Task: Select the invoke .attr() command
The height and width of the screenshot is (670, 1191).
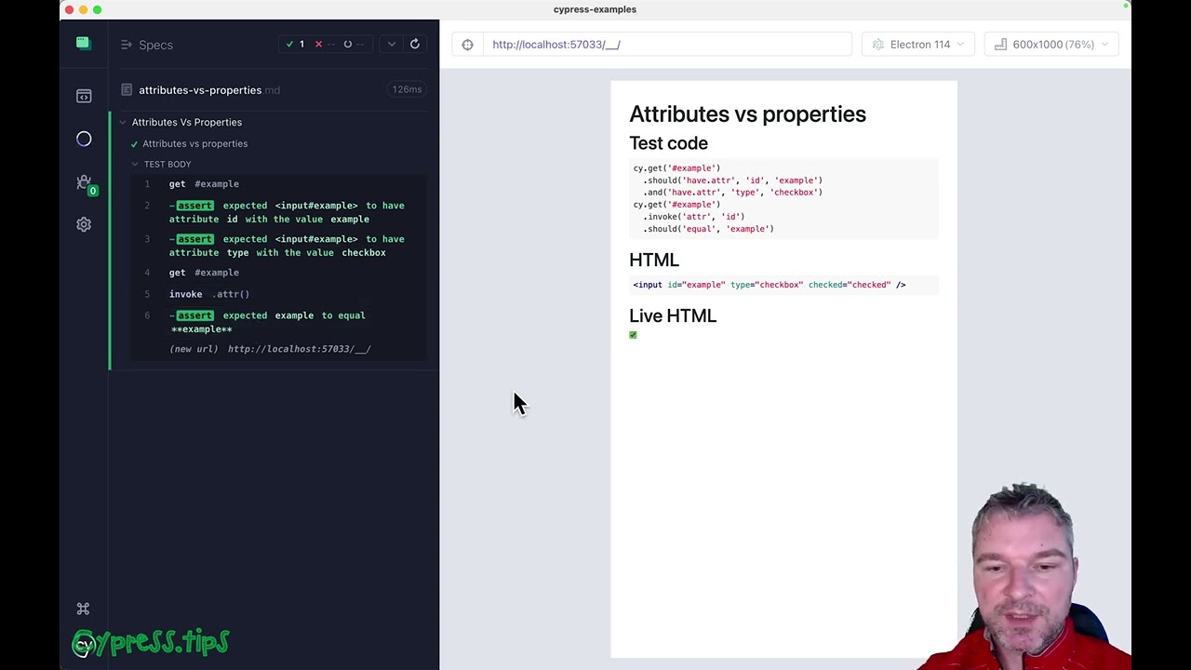Action: pos(277,294)
